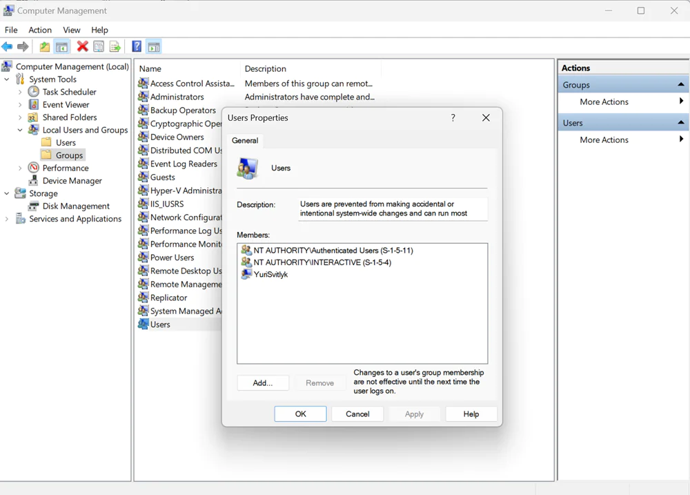Click the Authenticated Users member icon
Viewport: 690px width, 495px height.
click(x=246, y=250)
